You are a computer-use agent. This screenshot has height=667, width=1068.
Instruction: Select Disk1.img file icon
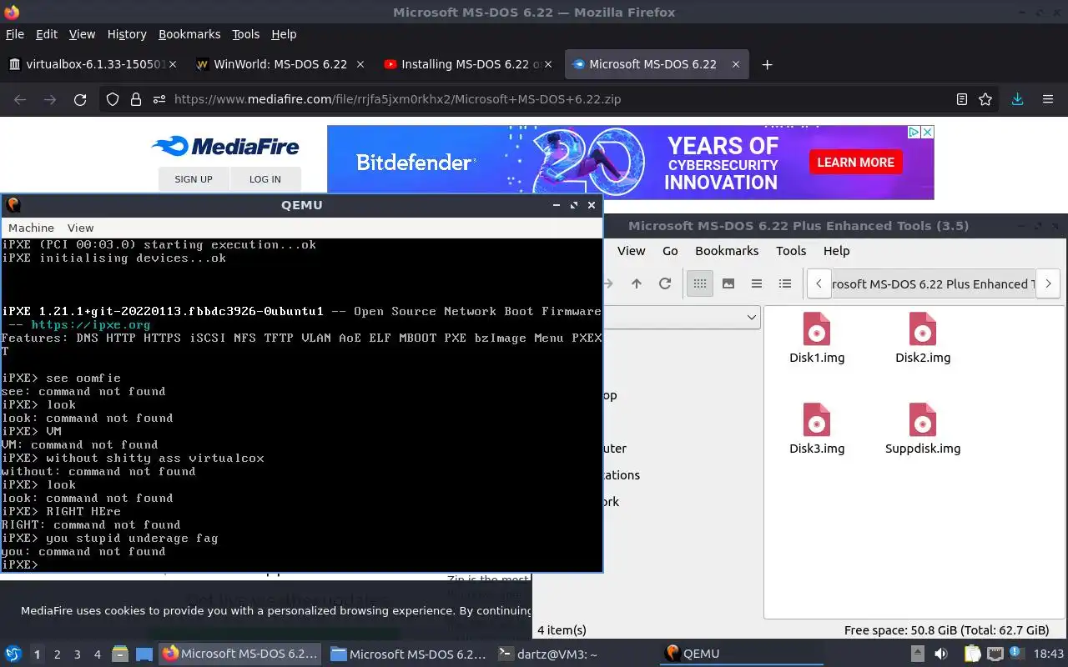(x=817, y=329)
